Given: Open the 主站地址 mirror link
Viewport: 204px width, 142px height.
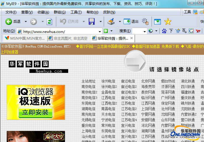Looking at the screenshot, I should [x=89, y=81].
